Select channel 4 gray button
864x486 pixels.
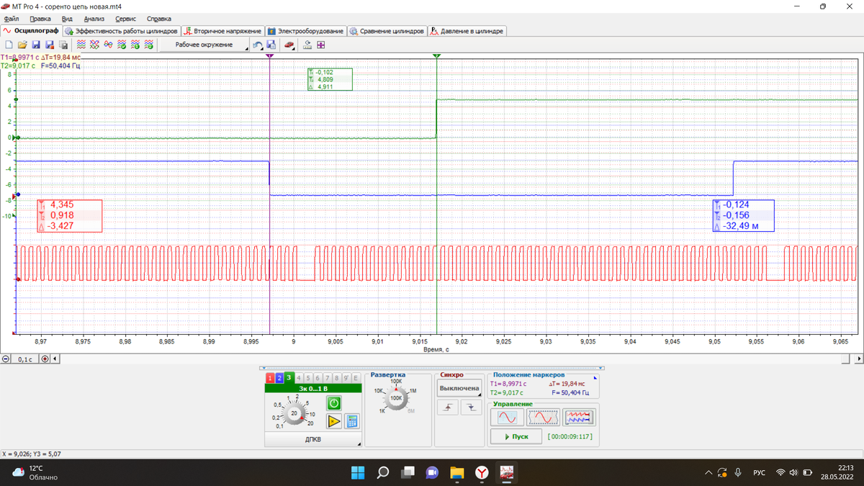(298, 377)
